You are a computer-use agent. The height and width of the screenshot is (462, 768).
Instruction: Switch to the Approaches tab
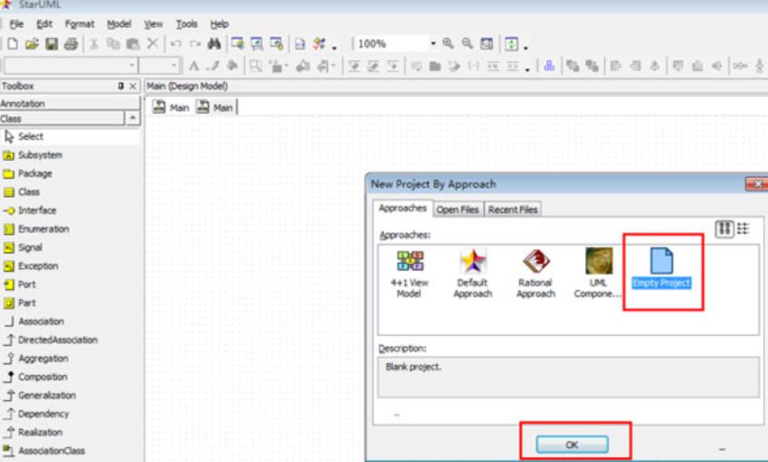coord(403,209)
